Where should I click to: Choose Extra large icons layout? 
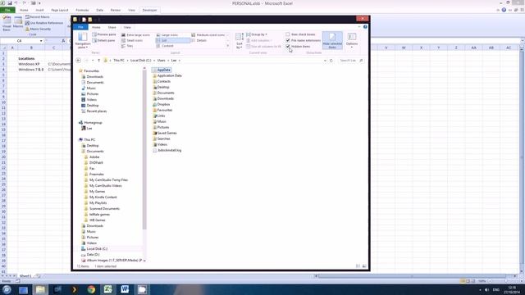pyautogui.click(x=135, y=34)
